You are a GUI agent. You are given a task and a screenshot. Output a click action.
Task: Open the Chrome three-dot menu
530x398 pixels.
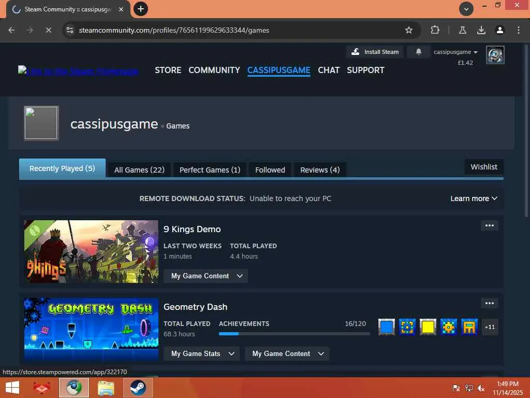pos(519,30)
